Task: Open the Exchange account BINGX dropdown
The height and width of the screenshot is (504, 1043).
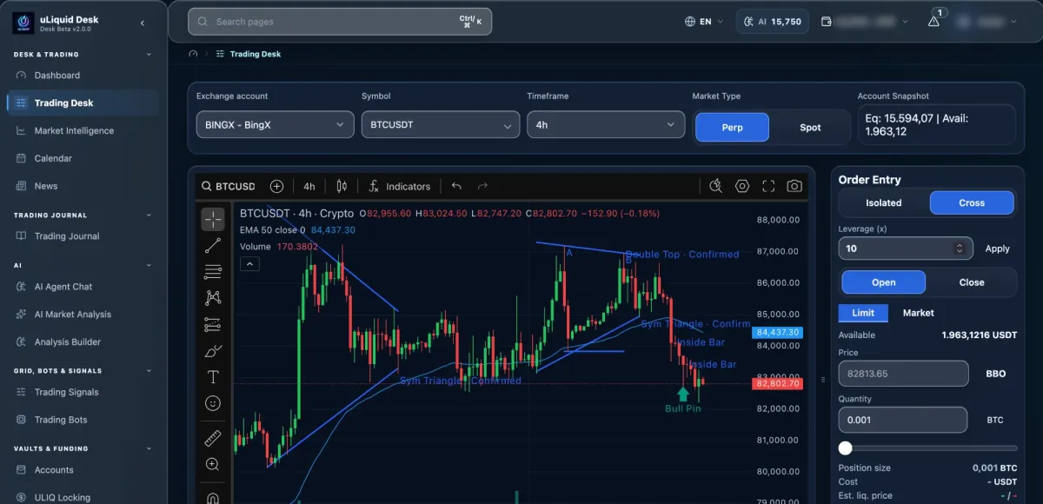Action: (x=275, y=124)
